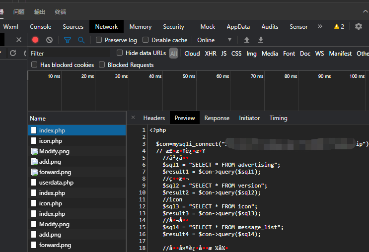Open network search with the magnifier icon
Image resolution: width=369 pixels, height=252 pixels.
point(81,40)
